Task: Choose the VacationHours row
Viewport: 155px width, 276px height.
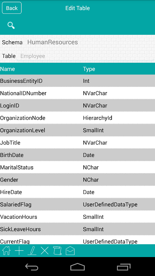Action: [x=77, y=217]
